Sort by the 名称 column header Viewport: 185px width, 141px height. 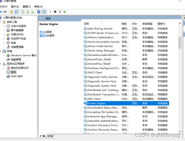(102, 24)
